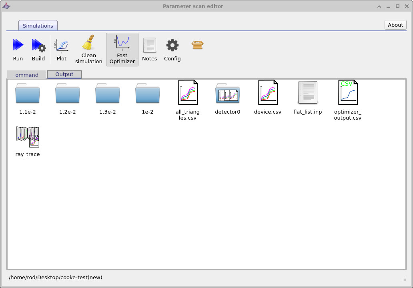This screenshot has height=288, width=413.
Task: Open the Plot tool
Action: pos(61,48)
